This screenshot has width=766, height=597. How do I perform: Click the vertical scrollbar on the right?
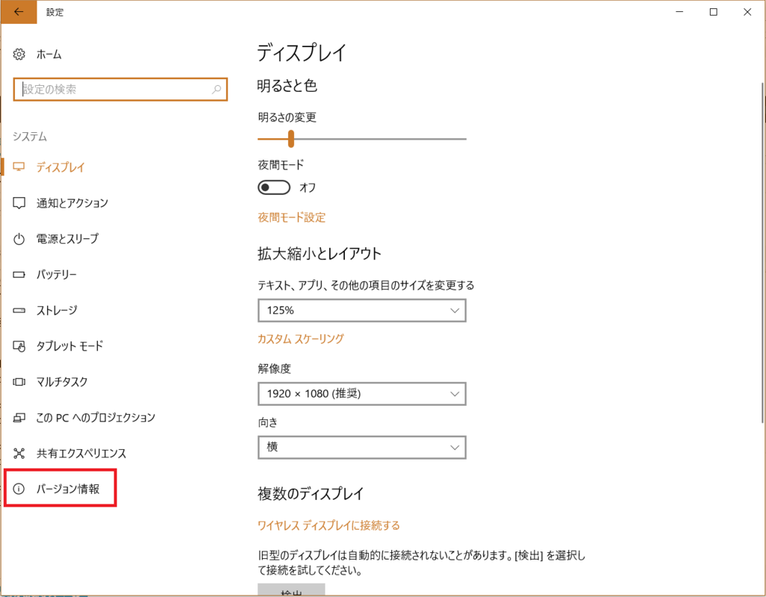tap(763, 253)
